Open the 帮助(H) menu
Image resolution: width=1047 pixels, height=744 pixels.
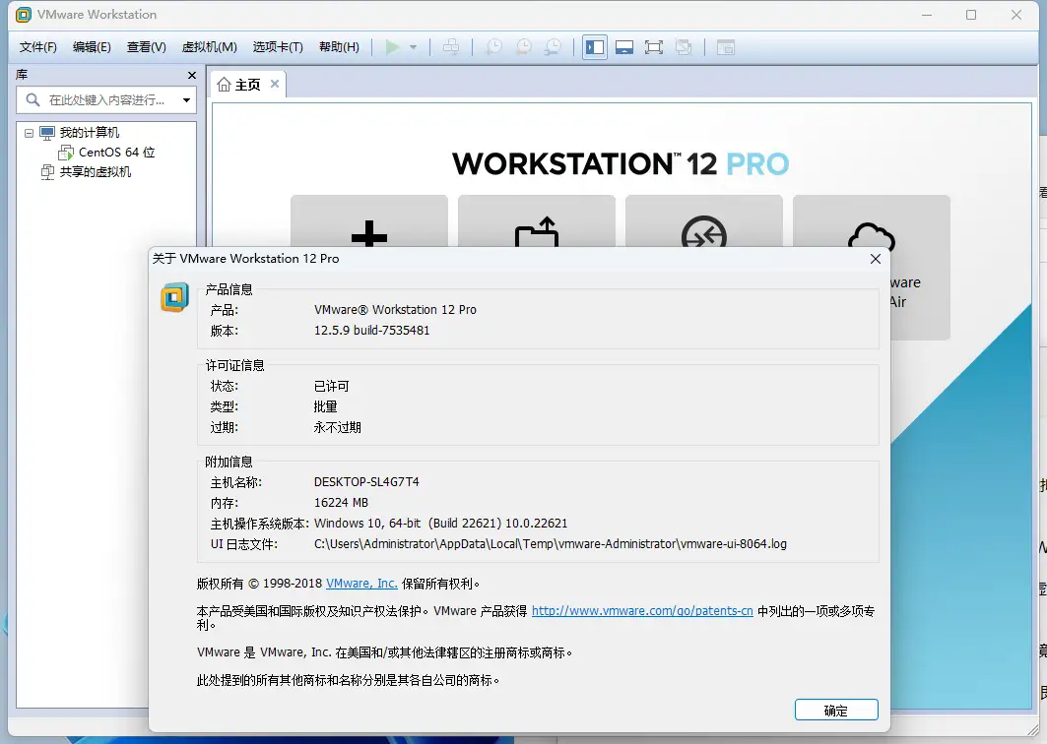coord(339,47)
